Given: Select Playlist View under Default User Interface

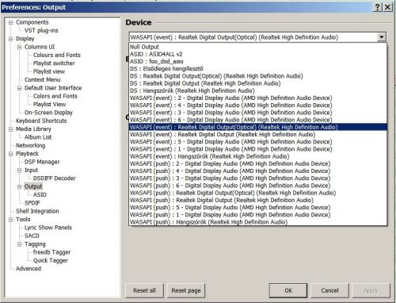Looking at the screenshot, I should 49,104.
